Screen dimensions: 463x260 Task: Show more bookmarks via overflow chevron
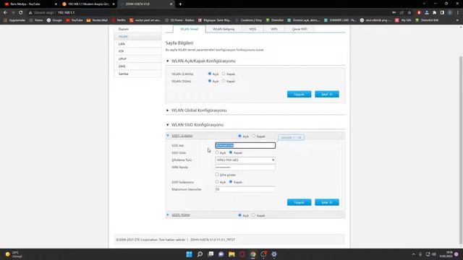point(457,20)
